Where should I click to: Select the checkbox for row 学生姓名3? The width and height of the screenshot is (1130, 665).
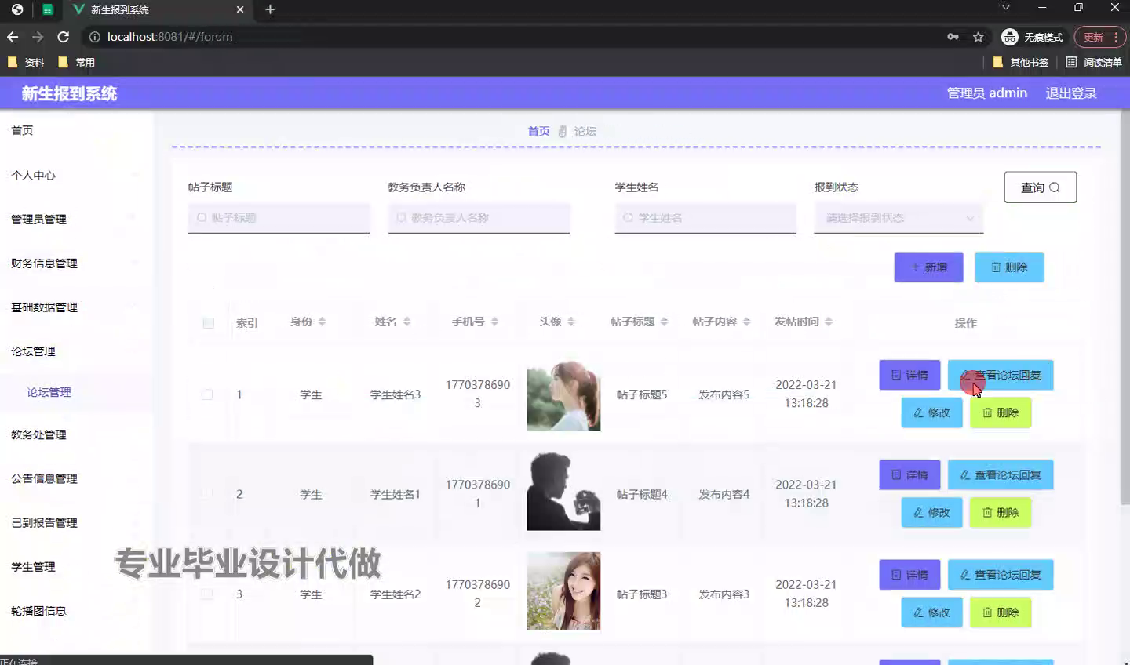click(x=207, y=394)
